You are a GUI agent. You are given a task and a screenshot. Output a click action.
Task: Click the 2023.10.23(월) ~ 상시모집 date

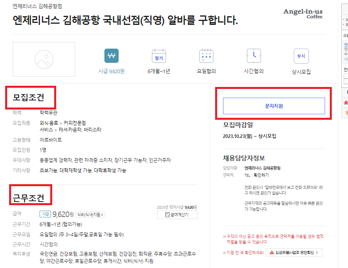250,136
